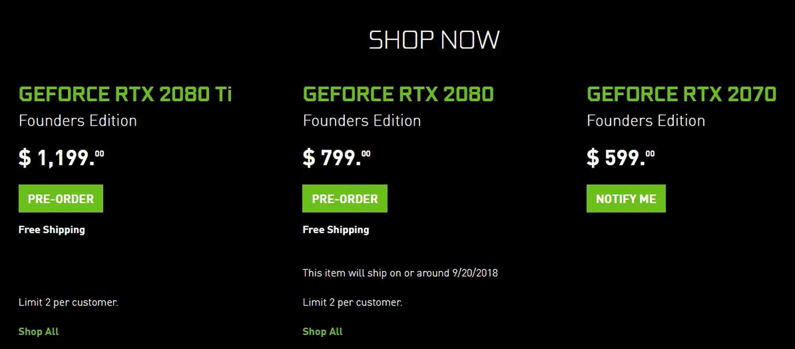
Task: Click the RTX 2080 customer limit text
Action: coord(352,302)
